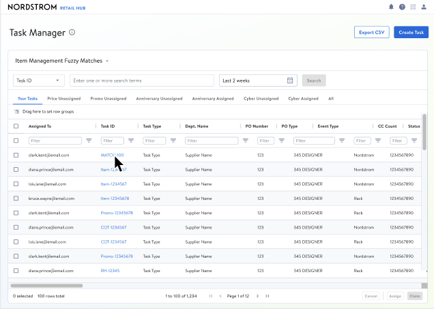Click the Cancel button
This screenshot has height=309, width=434.
point(371,296)
